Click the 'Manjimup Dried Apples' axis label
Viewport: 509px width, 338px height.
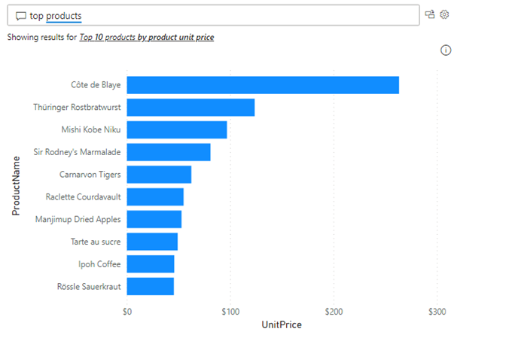pyautogui.click(x=78, y=220)
